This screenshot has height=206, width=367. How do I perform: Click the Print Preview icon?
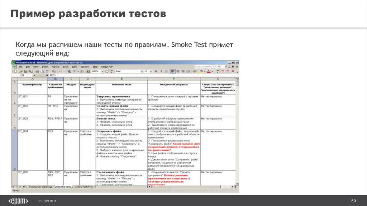42,71
